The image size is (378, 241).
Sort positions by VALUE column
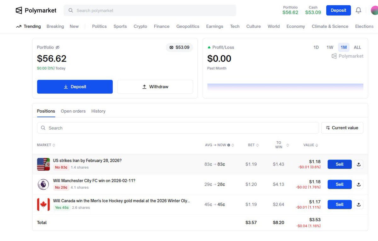point(311,145)
